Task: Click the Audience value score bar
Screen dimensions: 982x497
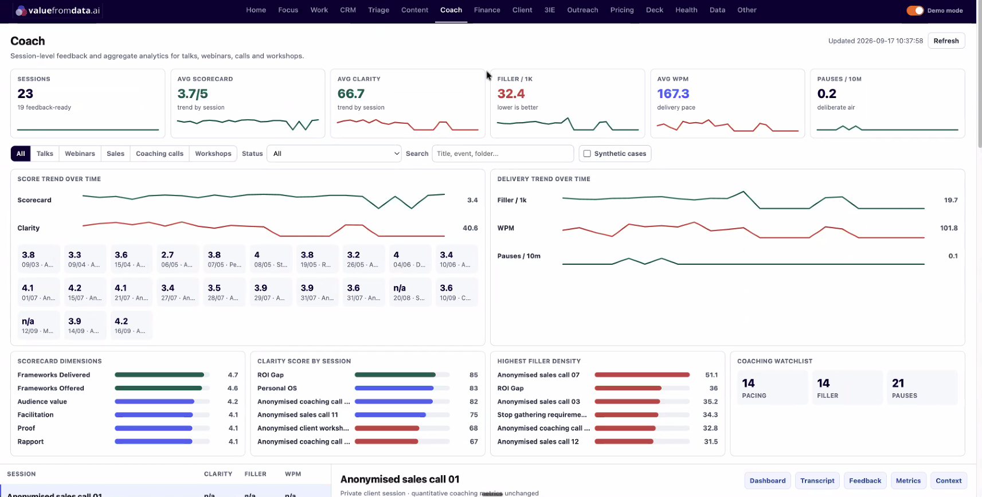Action: [162, 402]
